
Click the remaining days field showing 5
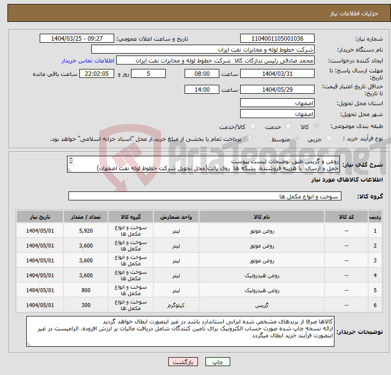(x=148, y=73)
